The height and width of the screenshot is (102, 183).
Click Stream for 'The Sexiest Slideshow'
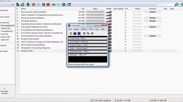(x=152, y=21)
